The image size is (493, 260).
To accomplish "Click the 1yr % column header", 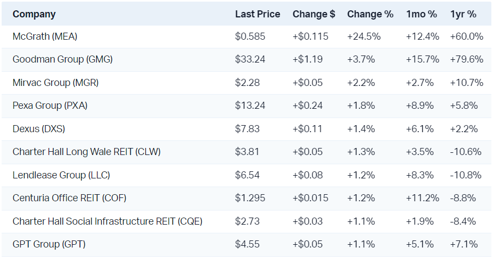I will click(463, 14).
